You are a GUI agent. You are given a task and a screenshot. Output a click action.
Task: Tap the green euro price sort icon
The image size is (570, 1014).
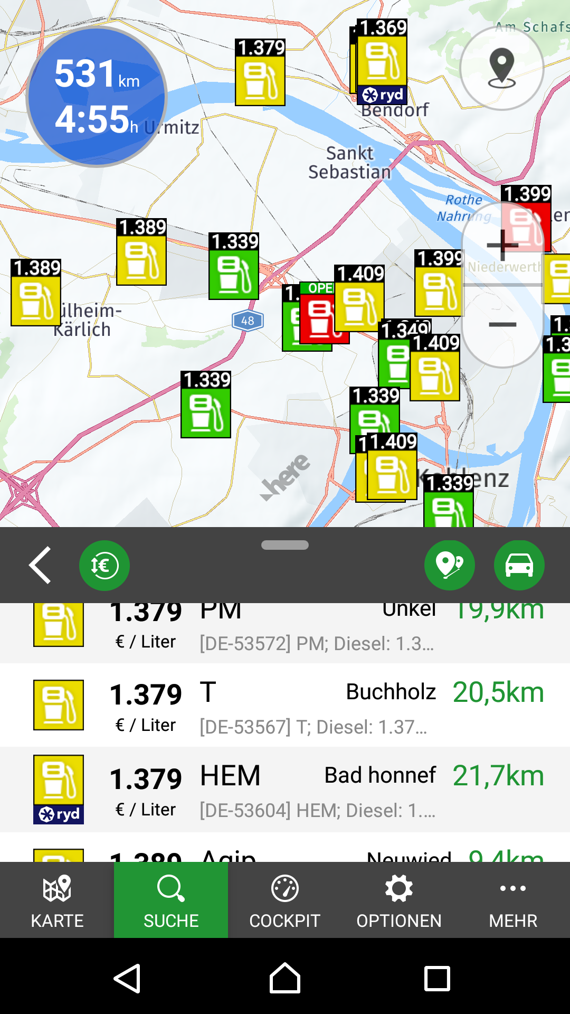tap(104, 566)
